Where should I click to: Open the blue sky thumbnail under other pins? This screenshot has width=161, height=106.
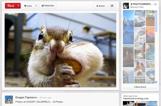coord(152,104)
